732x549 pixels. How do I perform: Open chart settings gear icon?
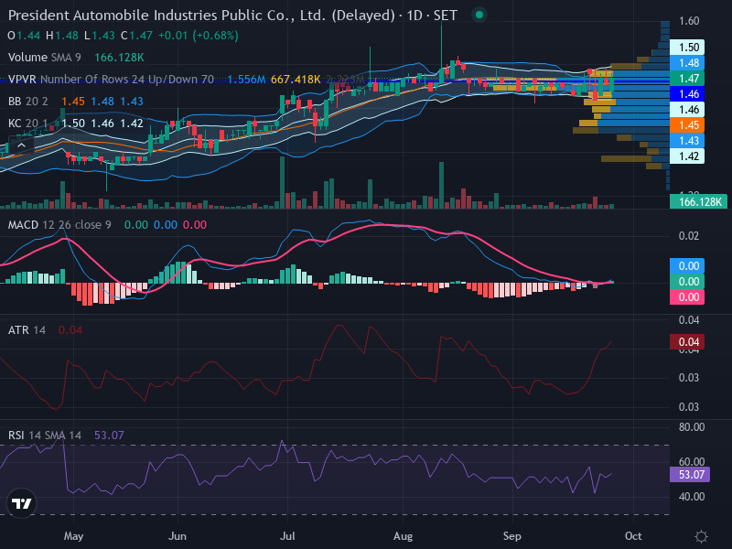tap(701, 536)
